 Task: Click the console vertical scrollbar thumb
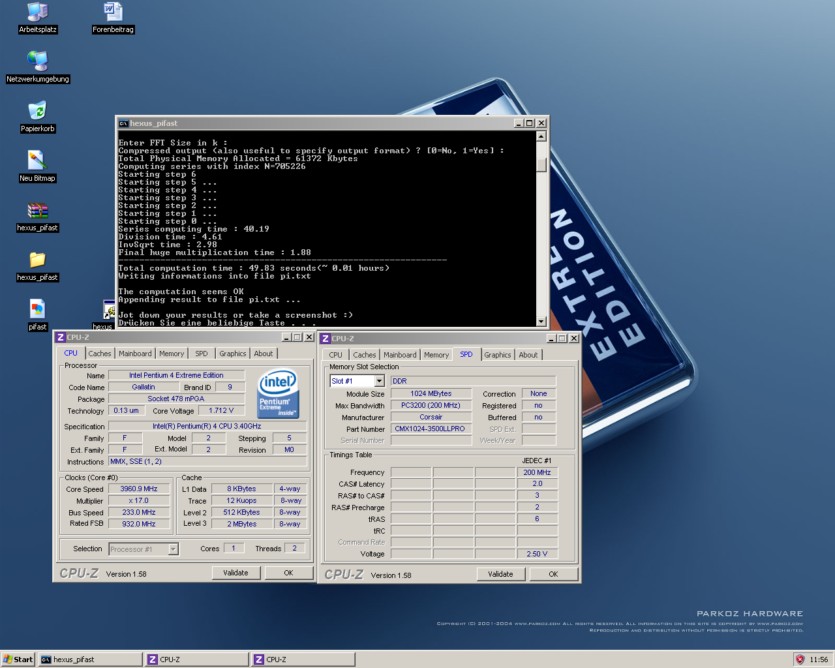tap(541, 164)
